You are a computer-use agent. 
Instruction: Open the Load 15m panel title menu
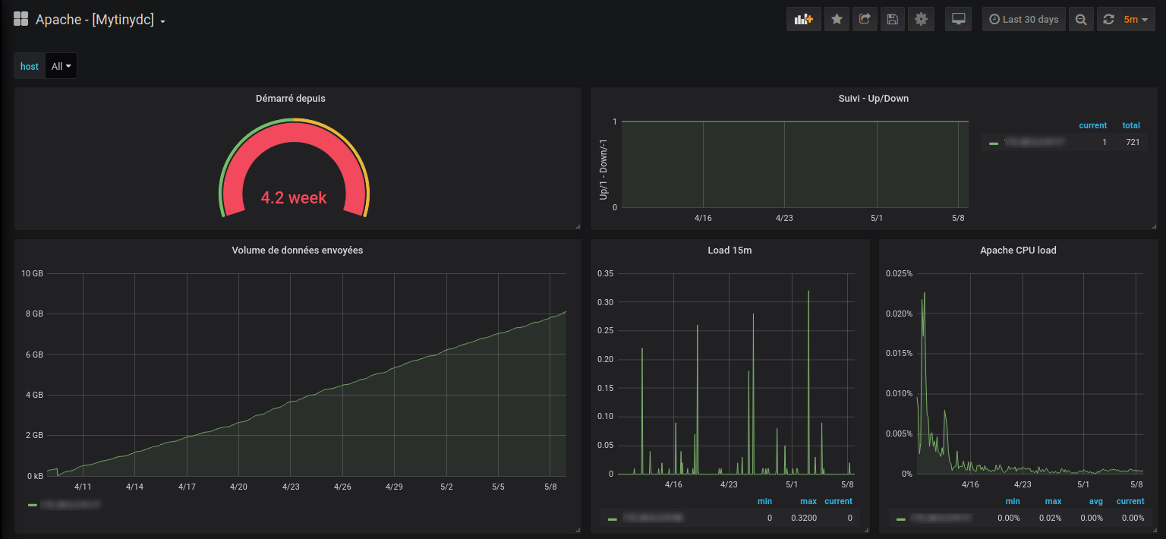click(730, 251)
